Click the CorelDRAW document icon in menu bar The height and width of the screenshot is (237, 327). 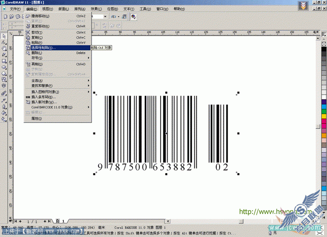(x=4, y=9)
